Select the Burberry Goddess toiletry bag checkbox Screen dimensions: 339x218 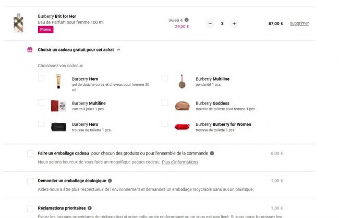164,102
